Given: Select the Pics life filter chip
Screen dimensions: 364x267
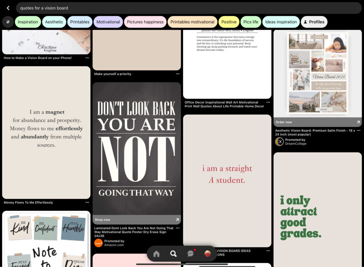Looking at the screenshot, I should [251, 22].
